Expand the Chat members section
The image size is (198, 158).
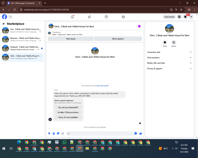[169, 58]
